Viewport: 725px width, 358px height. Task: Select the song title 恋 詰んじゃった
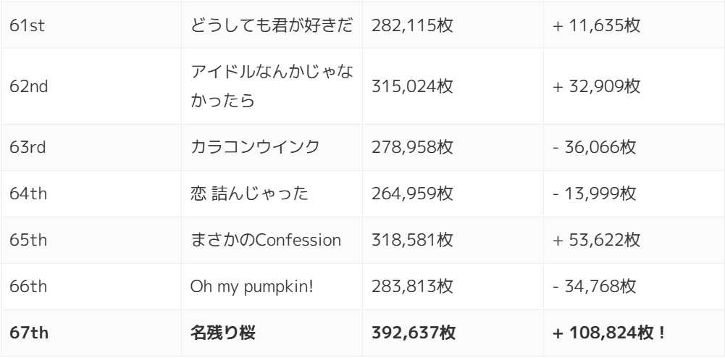pyautogui.click(x=250, y=194)
